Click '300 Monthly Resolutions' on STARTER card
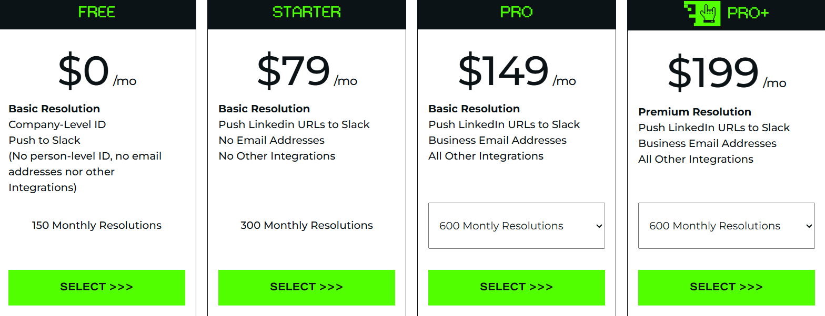The image size is (825, 316). tap(307, 225)
